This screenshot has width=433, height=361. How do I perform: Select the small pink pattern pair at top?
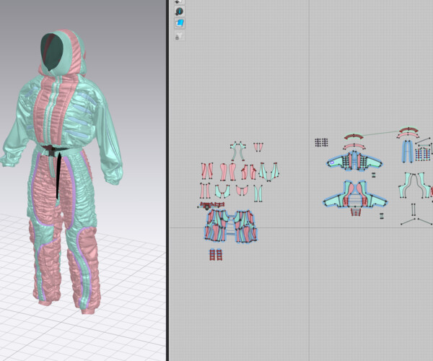(x=258, y=147)
